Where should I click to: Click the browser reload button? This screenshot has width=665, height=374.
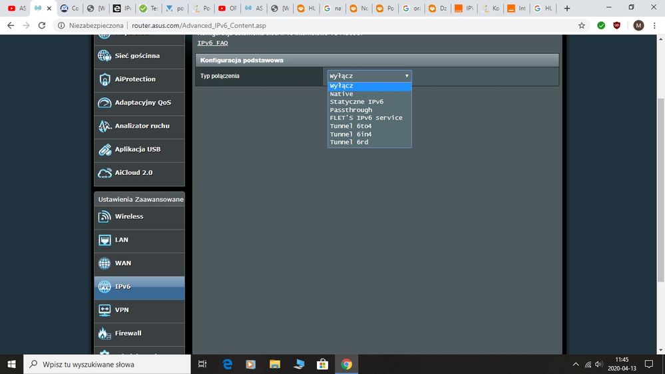pyautogui.click(x=43, y=25)
